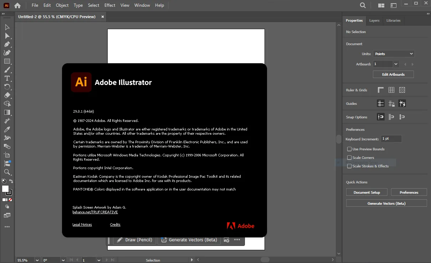
Task: Select the Eyedropper tool
Action: 7,129
